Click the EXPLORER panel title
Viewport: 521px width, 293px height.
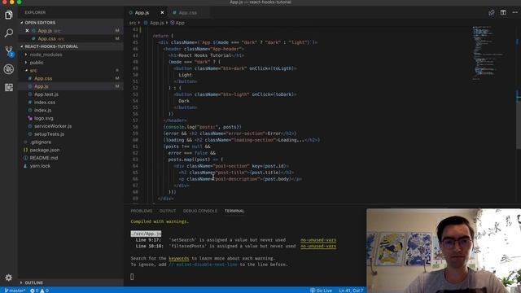[35, 13]
